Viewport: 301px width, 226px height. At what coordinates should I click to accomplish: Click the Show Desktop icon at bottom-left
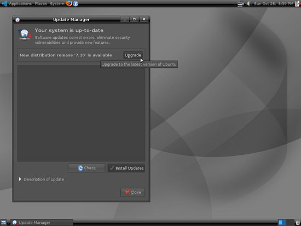(x=3, y=223)
